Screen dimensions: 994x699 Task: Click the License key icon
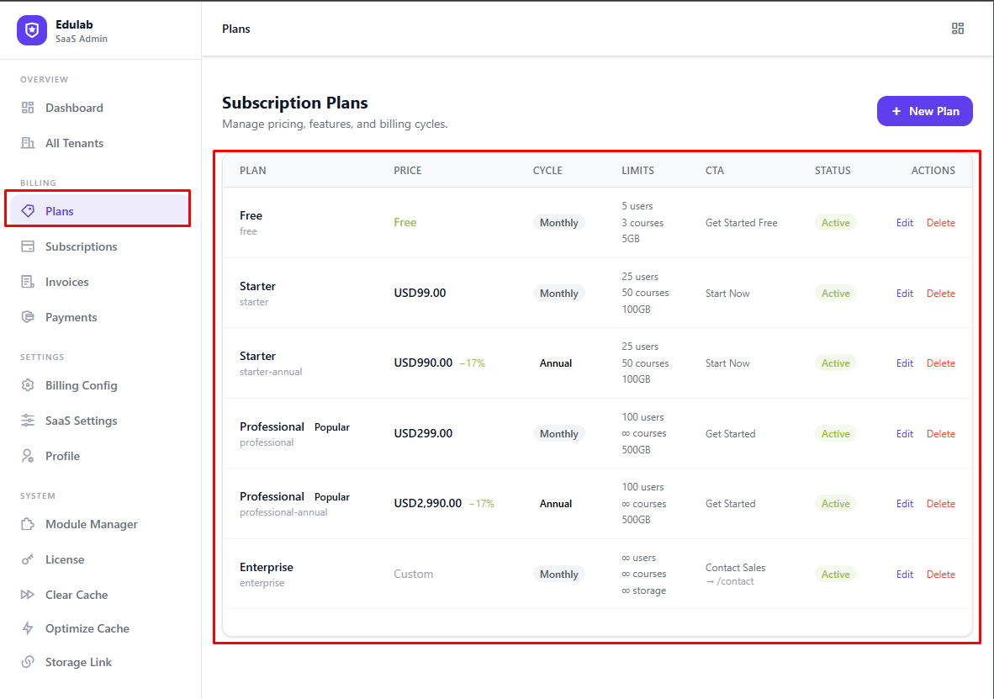click(28, 559)
